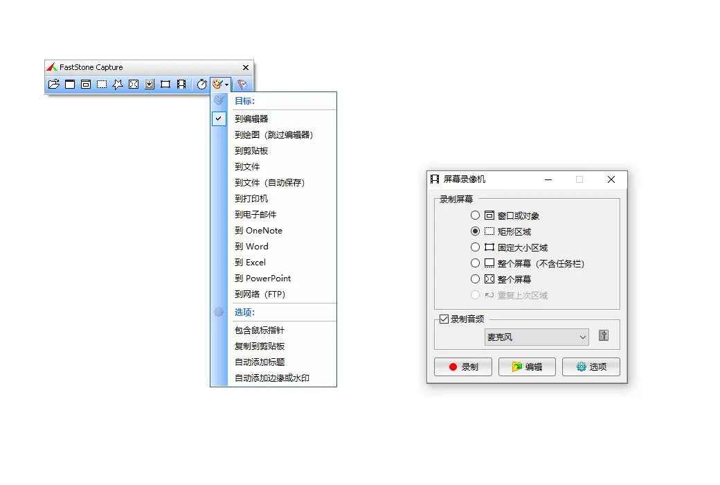
Task: Close the FastStone Capture toolbar
Action: point(246,68)
